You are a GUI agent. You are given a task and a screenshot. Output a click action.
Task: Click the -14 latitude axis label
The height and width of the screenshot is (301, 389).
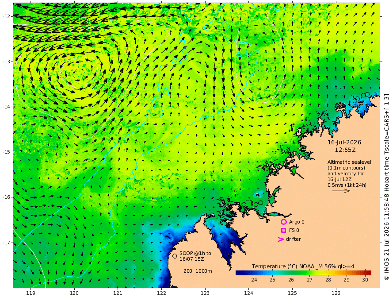pos(7,107)
